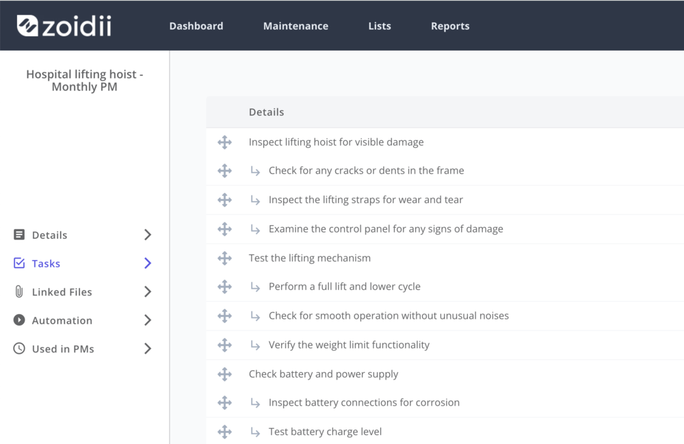Screen dimensions: 684x444
Task: Select 'Inspect lifting hoist for visible damage' task
Action: tap(336, 142)
